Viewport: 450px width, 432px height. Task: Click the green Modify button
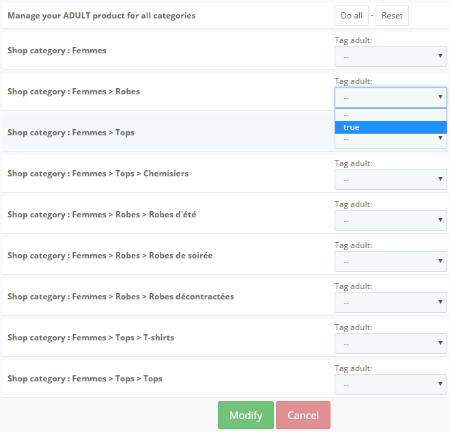pos(246,416)
